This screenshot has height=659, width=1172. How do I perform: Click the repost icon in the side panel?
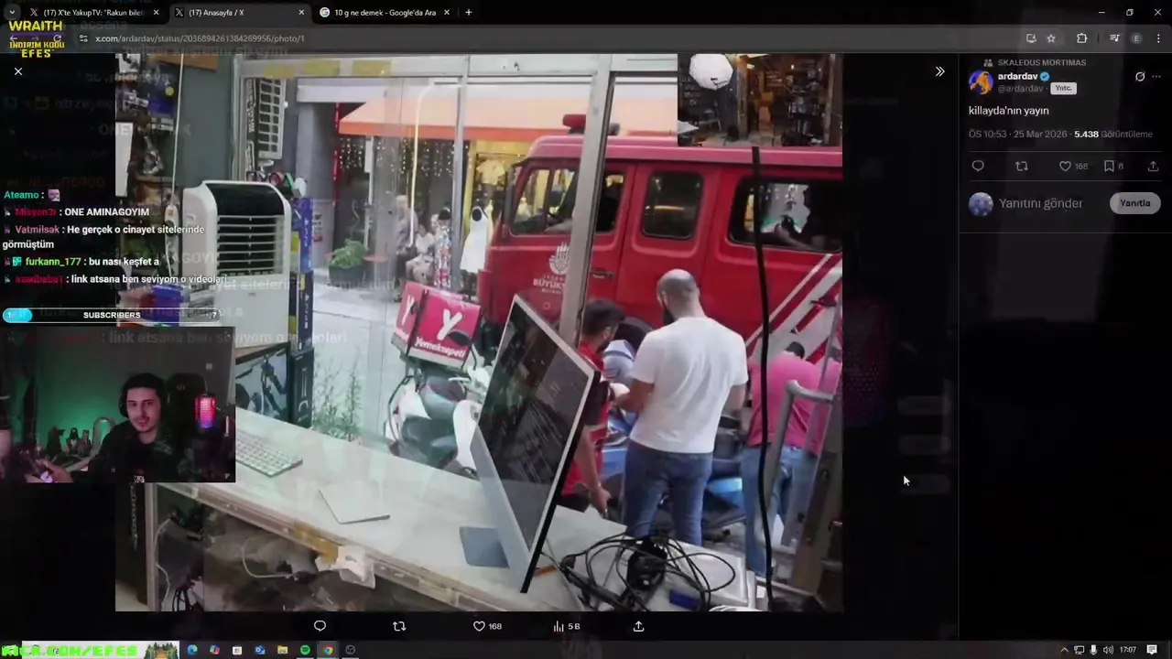(x=1022, y=166)
